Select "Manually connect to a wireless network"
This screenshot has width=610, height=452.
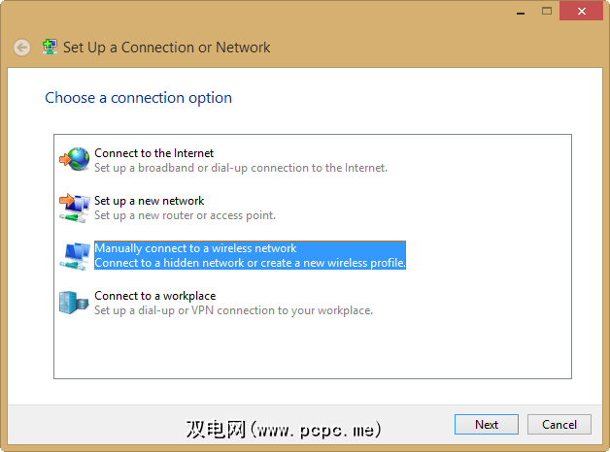(x=195, y=248)
